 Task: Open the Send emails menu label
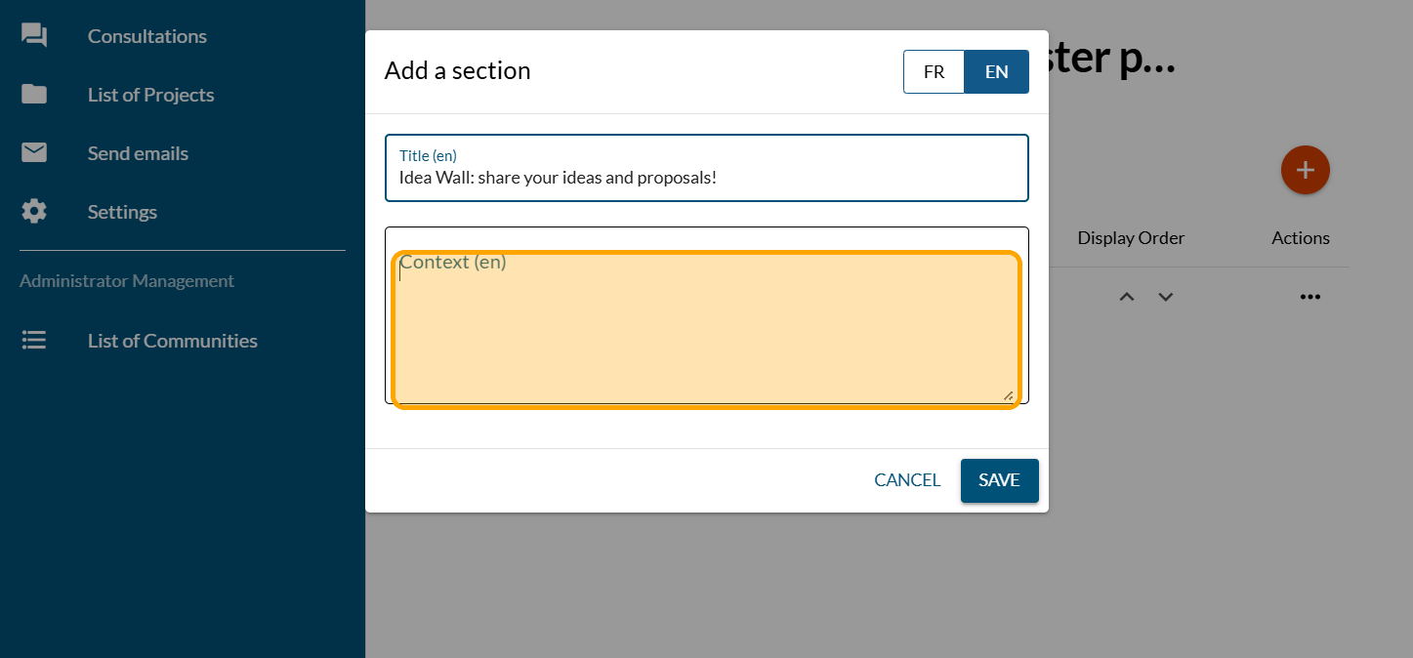[x=138, y=153]
